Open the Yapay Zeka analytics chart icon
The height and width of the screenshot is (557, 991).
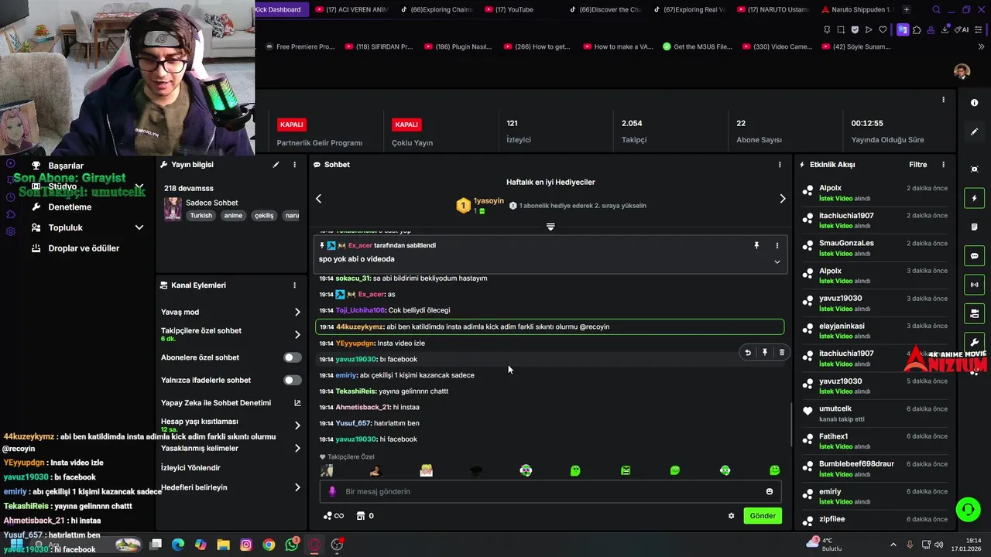[297, 403]
